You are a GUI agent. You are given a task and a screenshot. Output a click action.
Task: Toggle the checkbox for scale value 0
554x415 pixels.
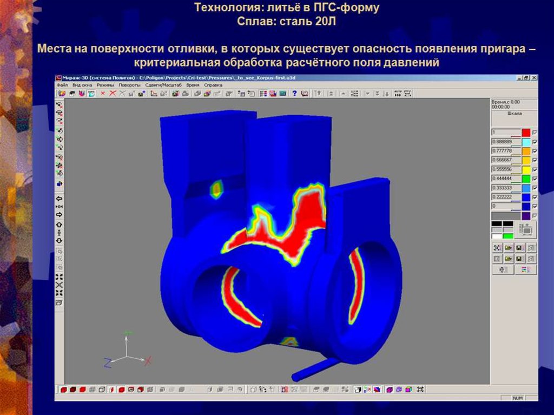coord(535,206)
